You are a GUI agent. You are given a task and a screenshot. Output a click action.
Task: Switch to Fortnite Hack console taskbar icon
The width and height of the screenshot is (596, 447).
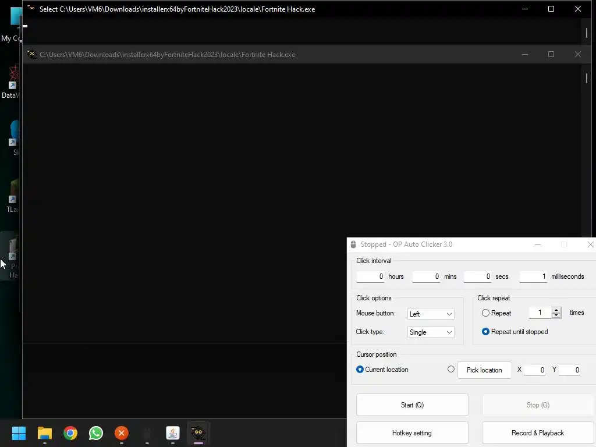(x=198, y=433)
